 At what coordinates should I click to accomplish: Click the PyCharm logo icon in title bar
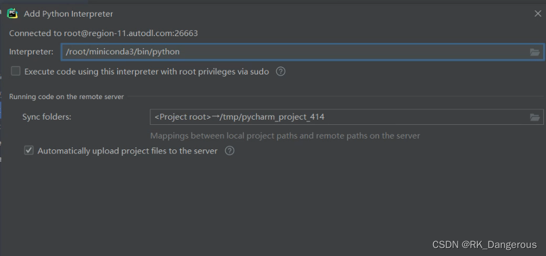[12, 14]
